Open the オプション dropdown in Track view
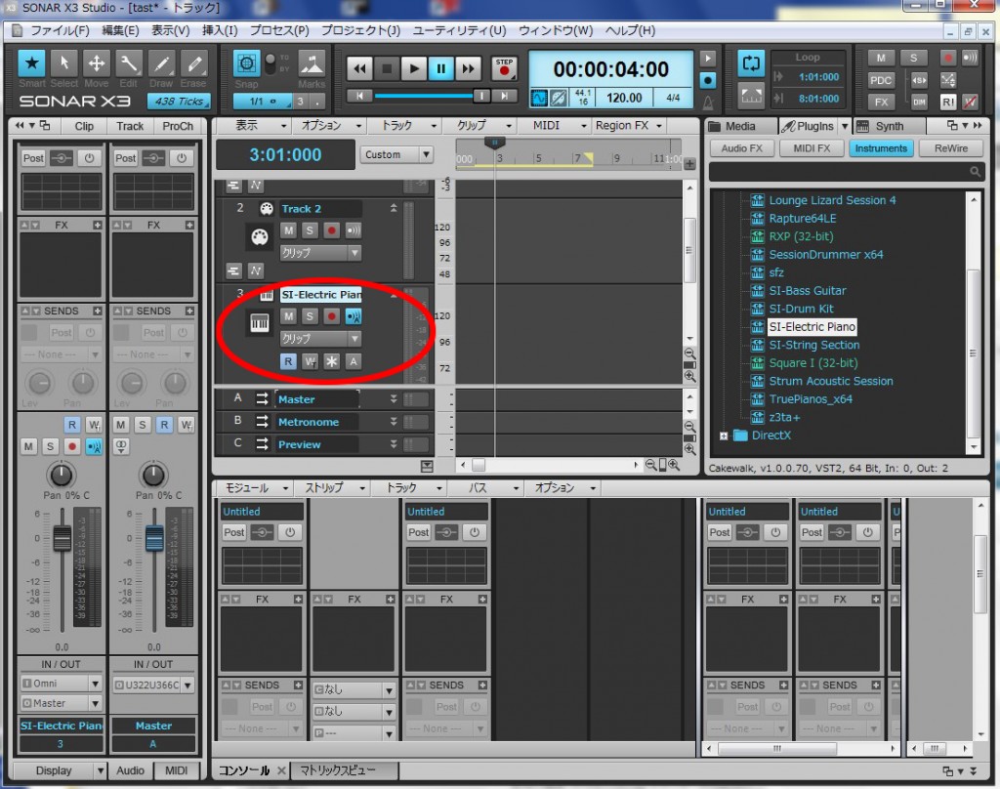Screen dimensions: 1000x789 point(331,126)
